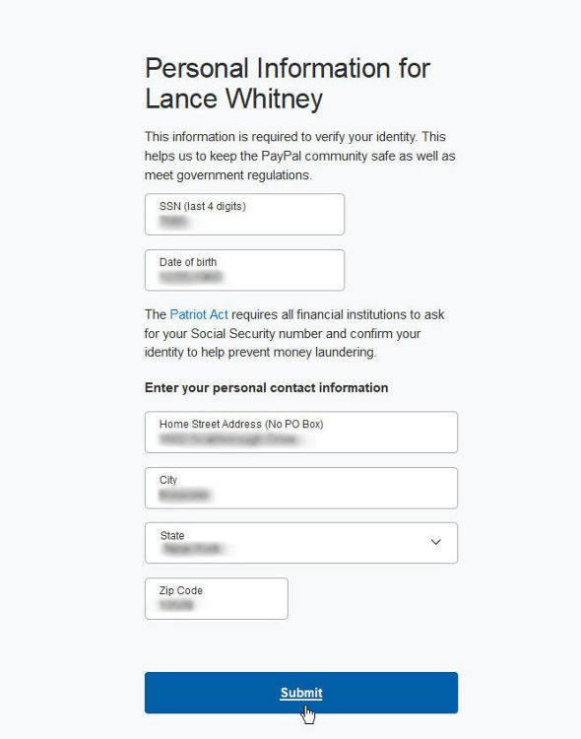Click the blurred zip code value
Screen dimensions: 581x739
point(176,605)
